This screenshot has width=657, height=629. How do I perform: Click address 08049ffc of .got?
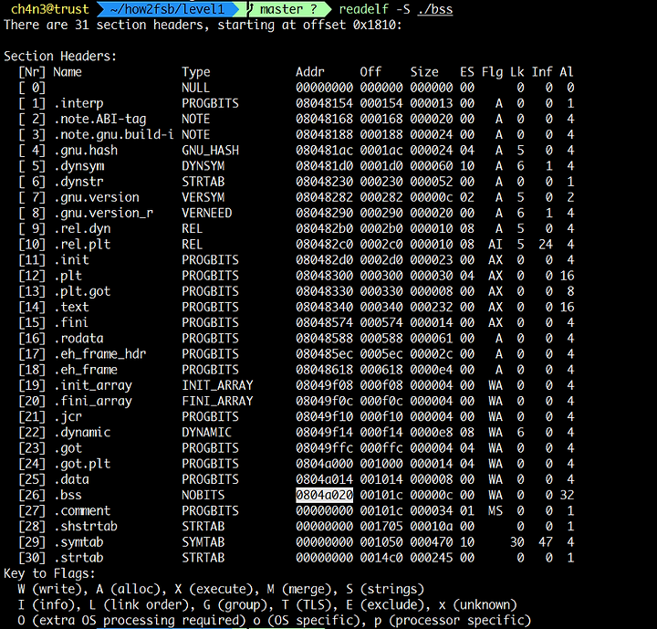(x=324, y=448)
